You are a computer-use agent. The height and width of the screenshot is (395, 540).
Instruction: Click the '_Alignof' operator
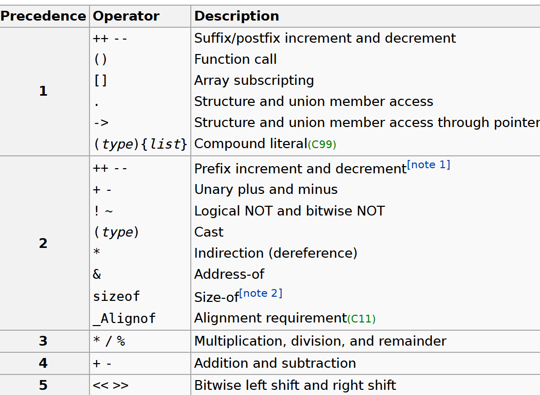(x=124, y=318)
